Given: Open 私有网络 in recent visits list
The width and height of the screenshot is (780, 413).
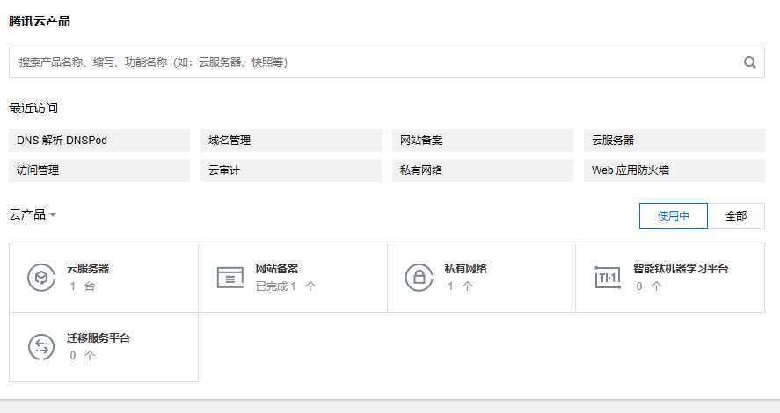Looking at the screenshot, I should tap(483, 170).
